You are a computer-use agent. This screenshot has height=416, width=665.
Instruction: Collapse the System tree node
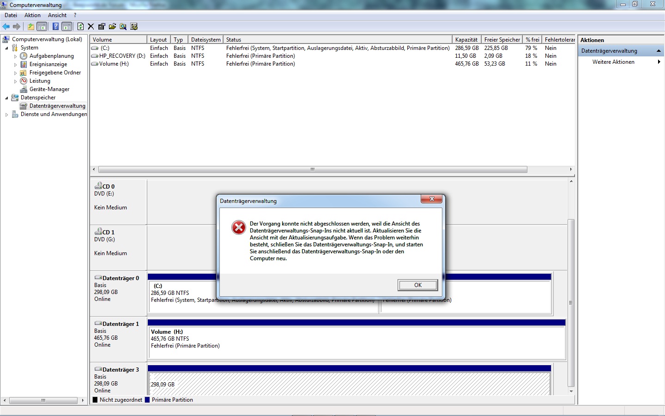(6, 48)
